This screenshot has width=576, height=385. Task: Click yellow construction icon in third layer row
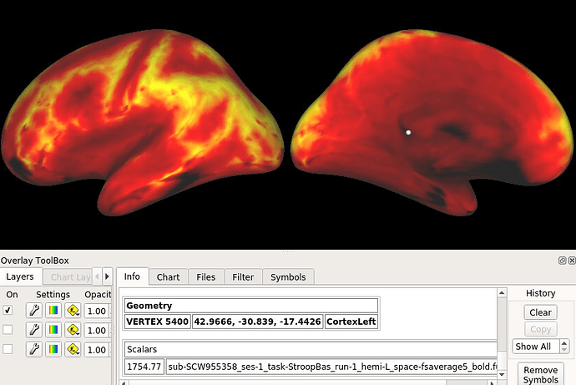click(x=73, y=349)
